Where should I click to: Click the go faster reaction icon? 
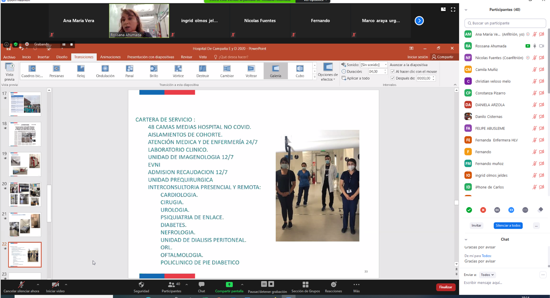point(511,210)
